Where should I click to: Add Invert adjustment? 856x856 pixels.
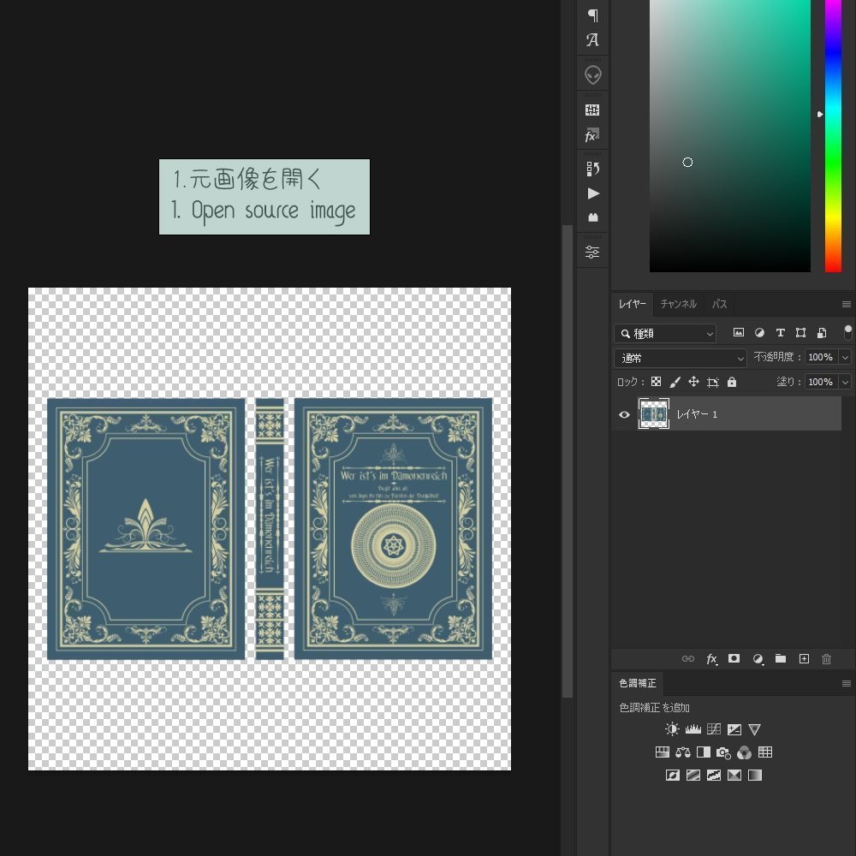[673, 776]
